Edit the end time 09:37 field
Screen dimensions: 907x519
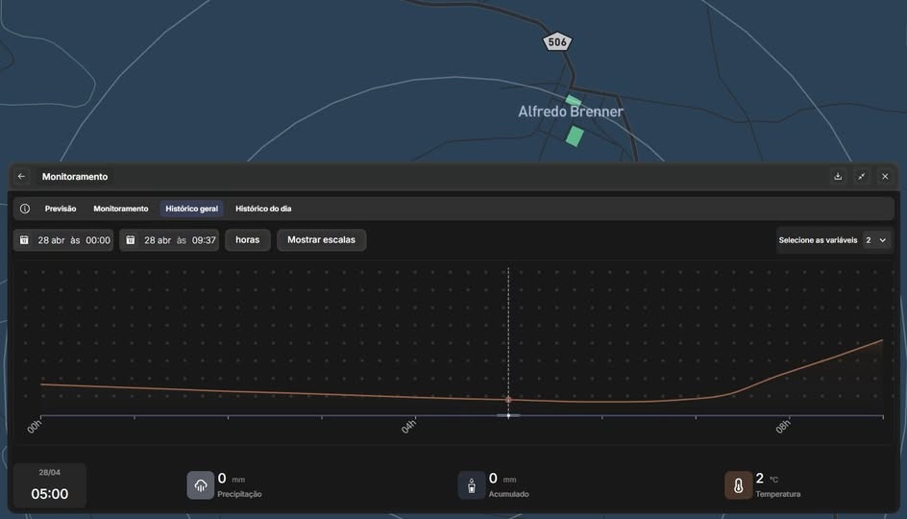pyautogui.click(x=204, y=240)
